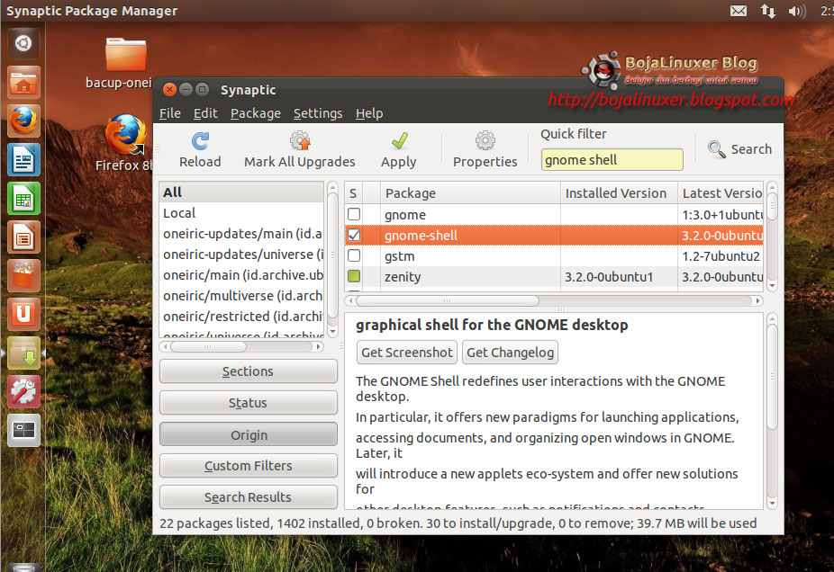
Task: Click horizontal scrollbar under origin list
Action: tap(208, 347)
